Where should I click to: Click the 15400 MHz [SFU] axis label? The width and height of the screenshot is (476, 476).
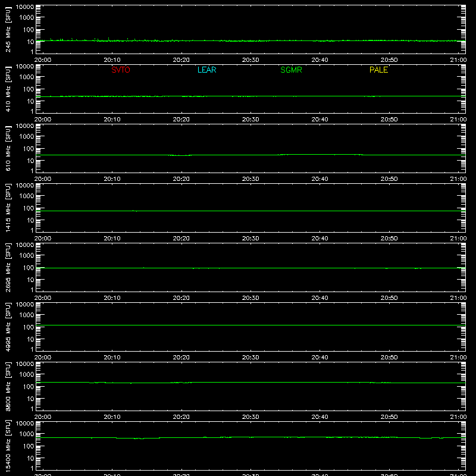[x=8, y=446]
